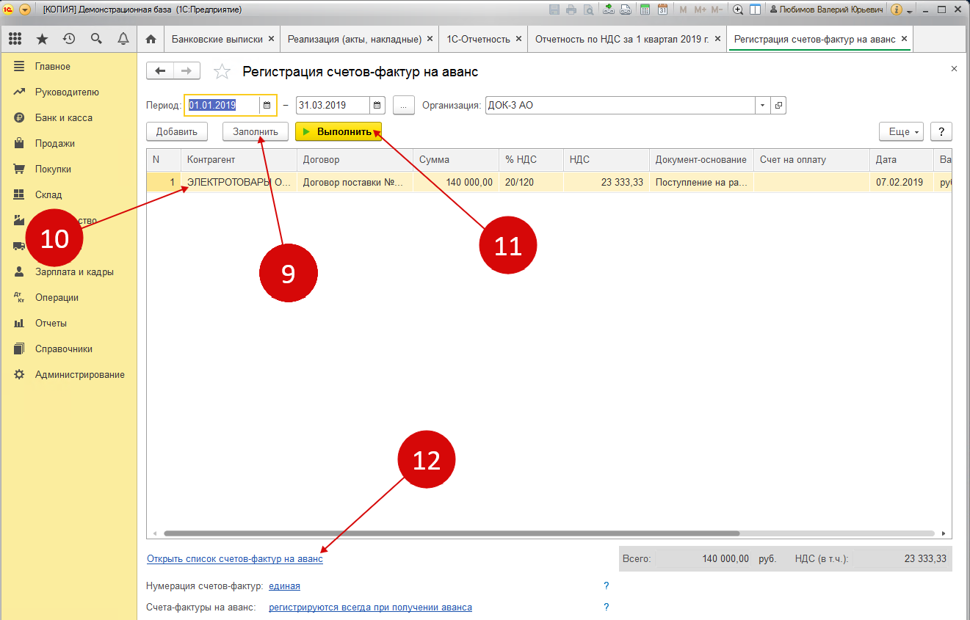Image resolution: width=970 pixels, height=620 pixels.
Task: Open the Банк и касса section
Action: pos(64,117)
